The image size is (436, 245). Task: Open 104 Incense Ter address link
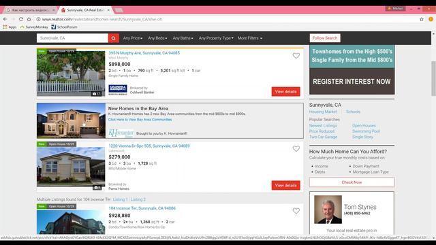pyautogui.click(x=142, y=208)
